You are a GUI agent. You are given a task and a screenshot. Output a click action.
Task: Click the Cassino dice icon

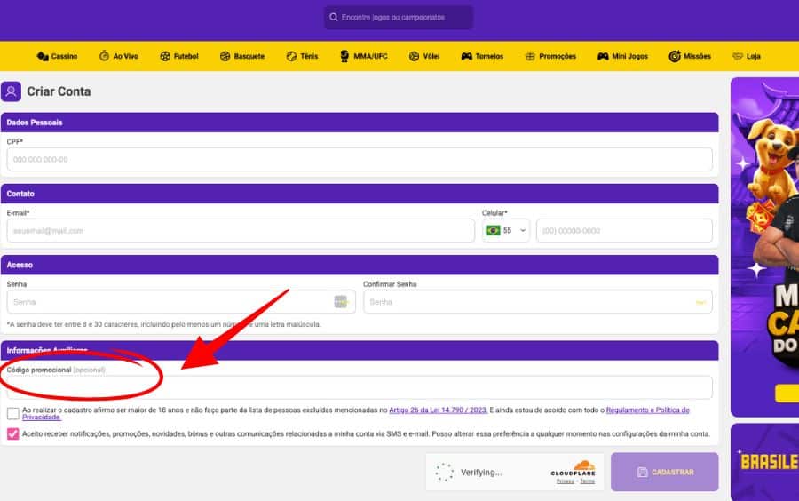point(42,56)
